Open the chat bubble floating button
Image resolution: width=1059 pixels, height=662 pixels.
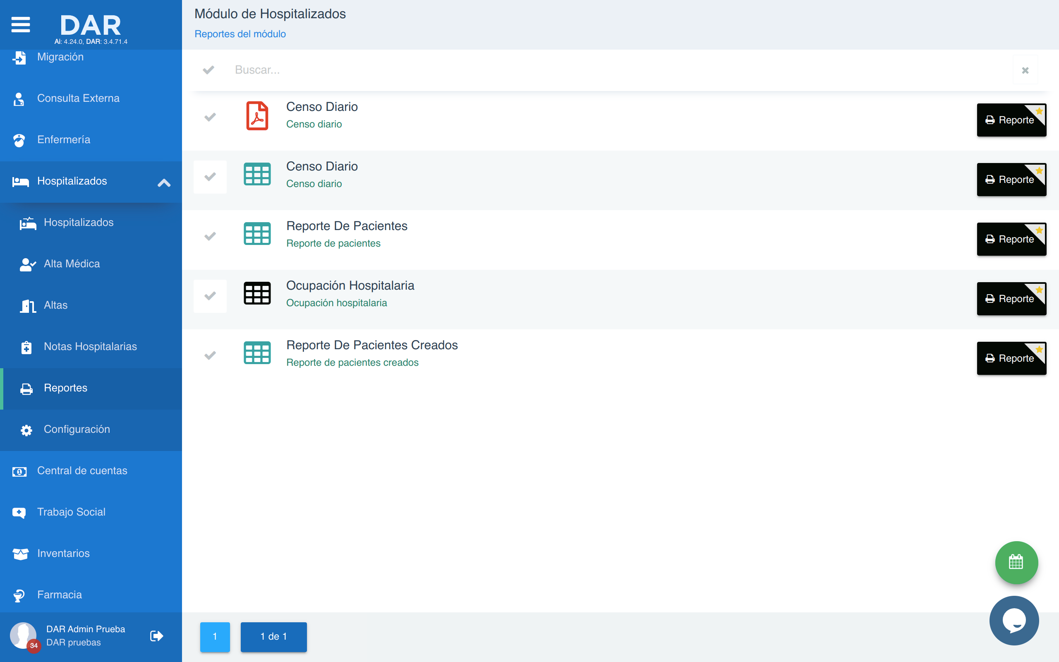tap(1014, 620)
